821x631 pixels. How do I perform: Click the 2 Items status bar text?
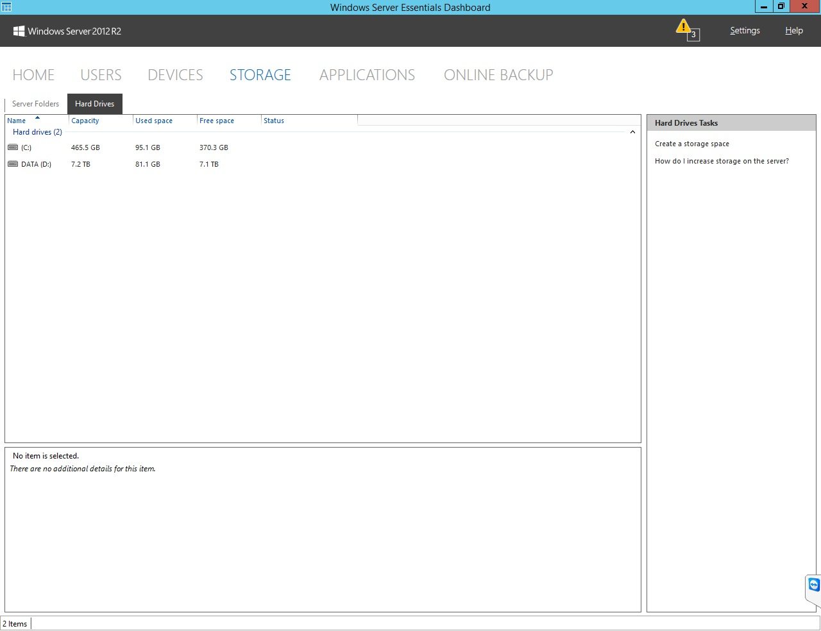click(x=15, y=623)
